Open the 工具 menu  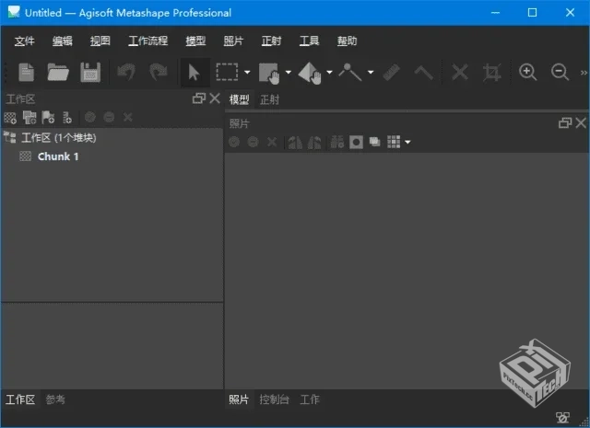[x=310, y=40]
